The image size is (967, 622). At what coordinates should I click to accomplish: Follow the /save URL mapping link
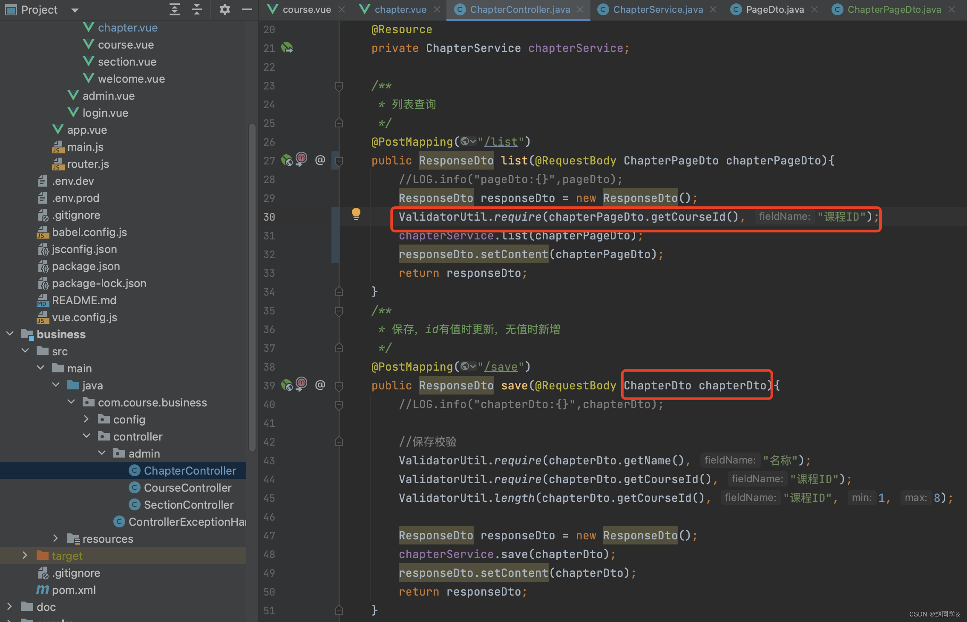[501, 366]
